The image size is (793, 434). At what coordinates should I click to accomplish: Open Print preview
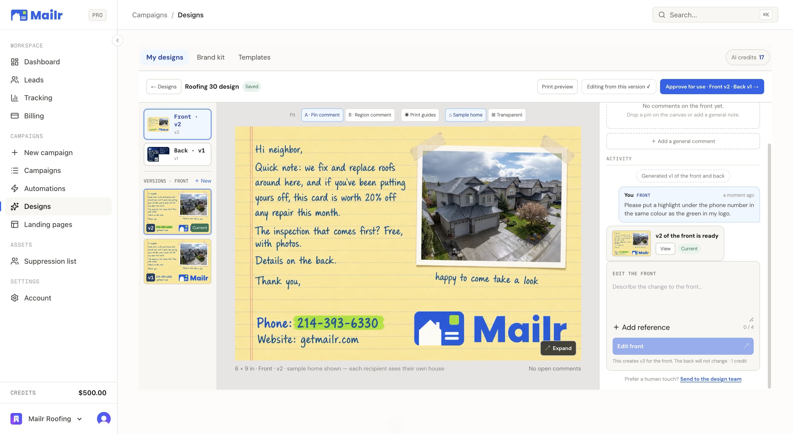(557, 87)
